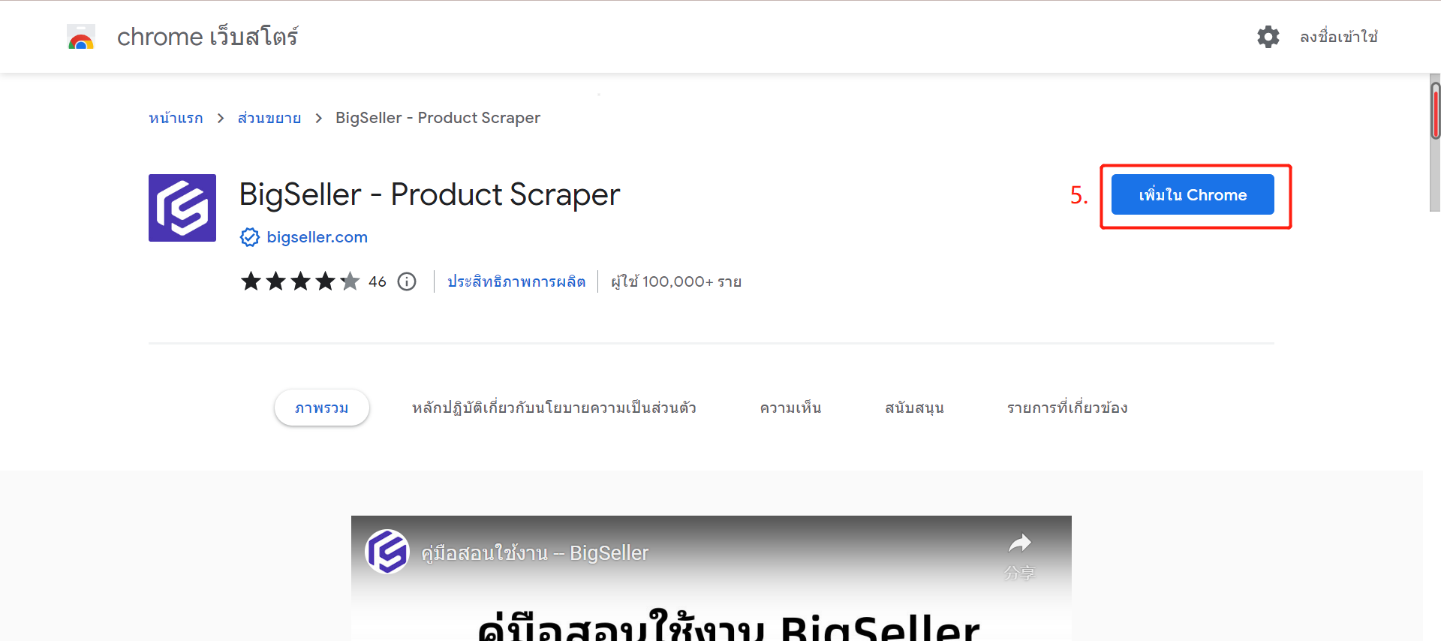Screen dimensions: 1441x641
Task: Switch to the ความเห็น tab
Action: tap(791, 408)
